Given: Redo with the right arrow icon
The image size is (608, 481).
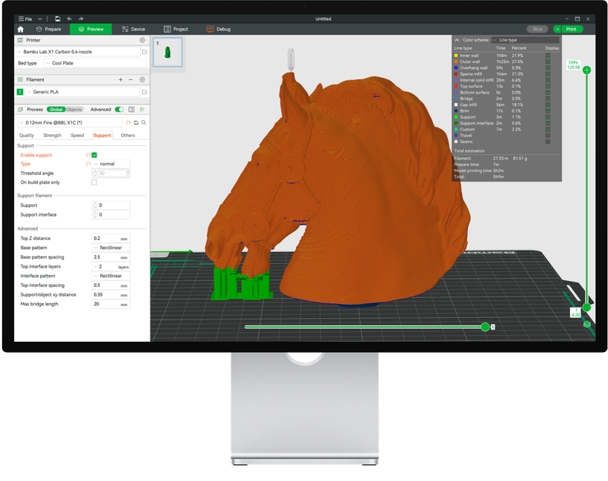Looking at the screenshot, I should 81,19.
